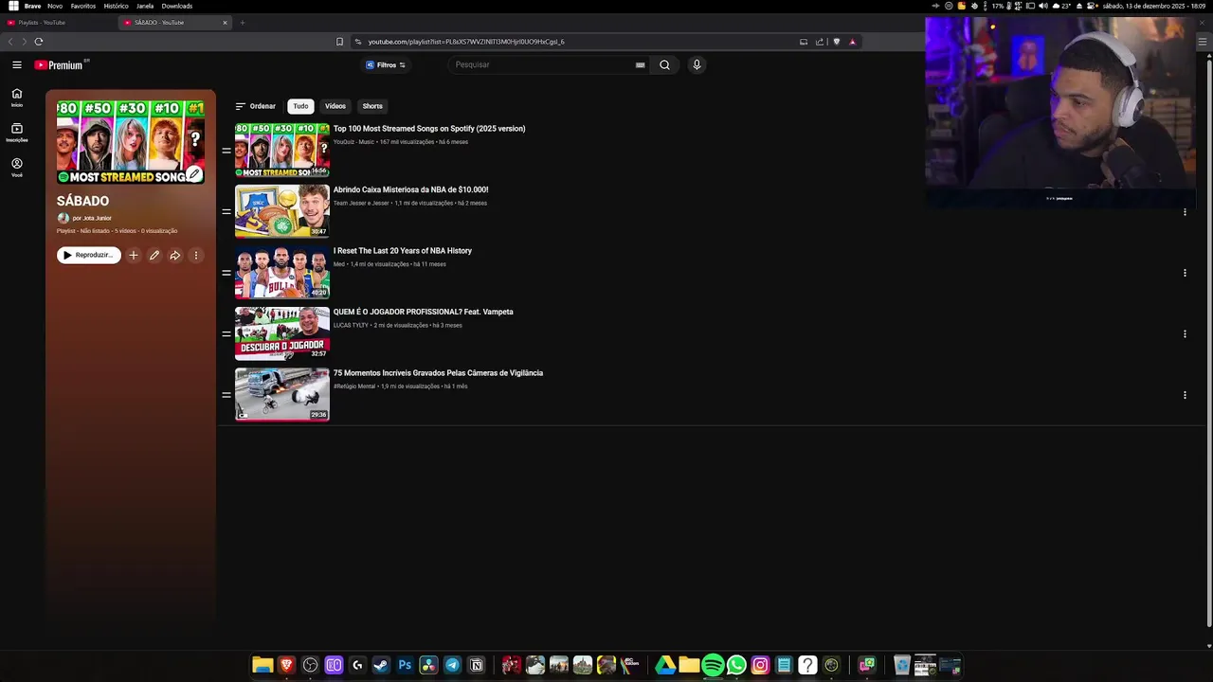Screen dimensions: 1213x682
Task: Open Steam from the dock
Action: click(381, 665)
